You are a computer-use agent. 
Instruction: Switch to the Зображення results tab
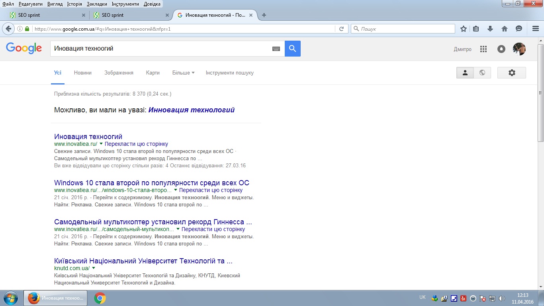pos(119,73)
